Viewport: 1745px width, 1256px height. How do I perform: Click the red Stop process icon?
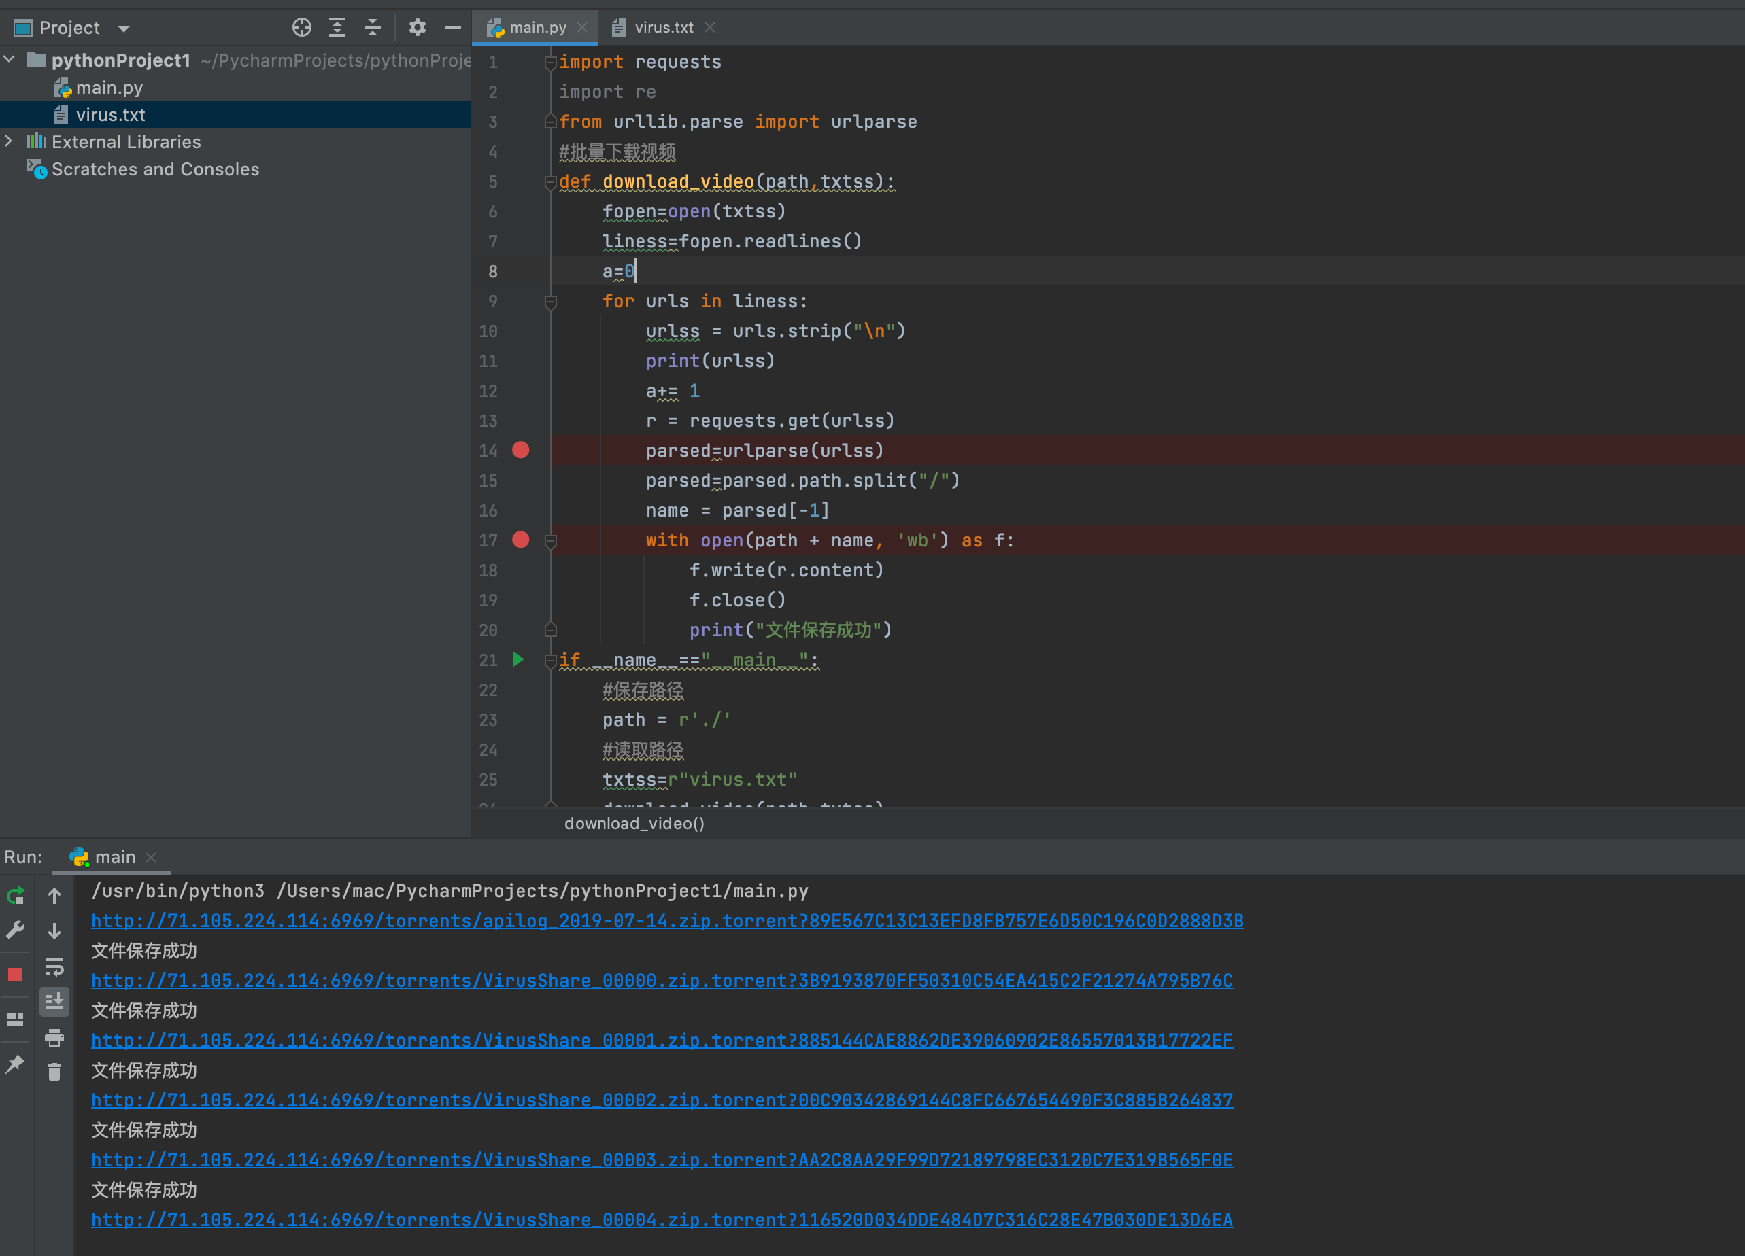(16, 975)
